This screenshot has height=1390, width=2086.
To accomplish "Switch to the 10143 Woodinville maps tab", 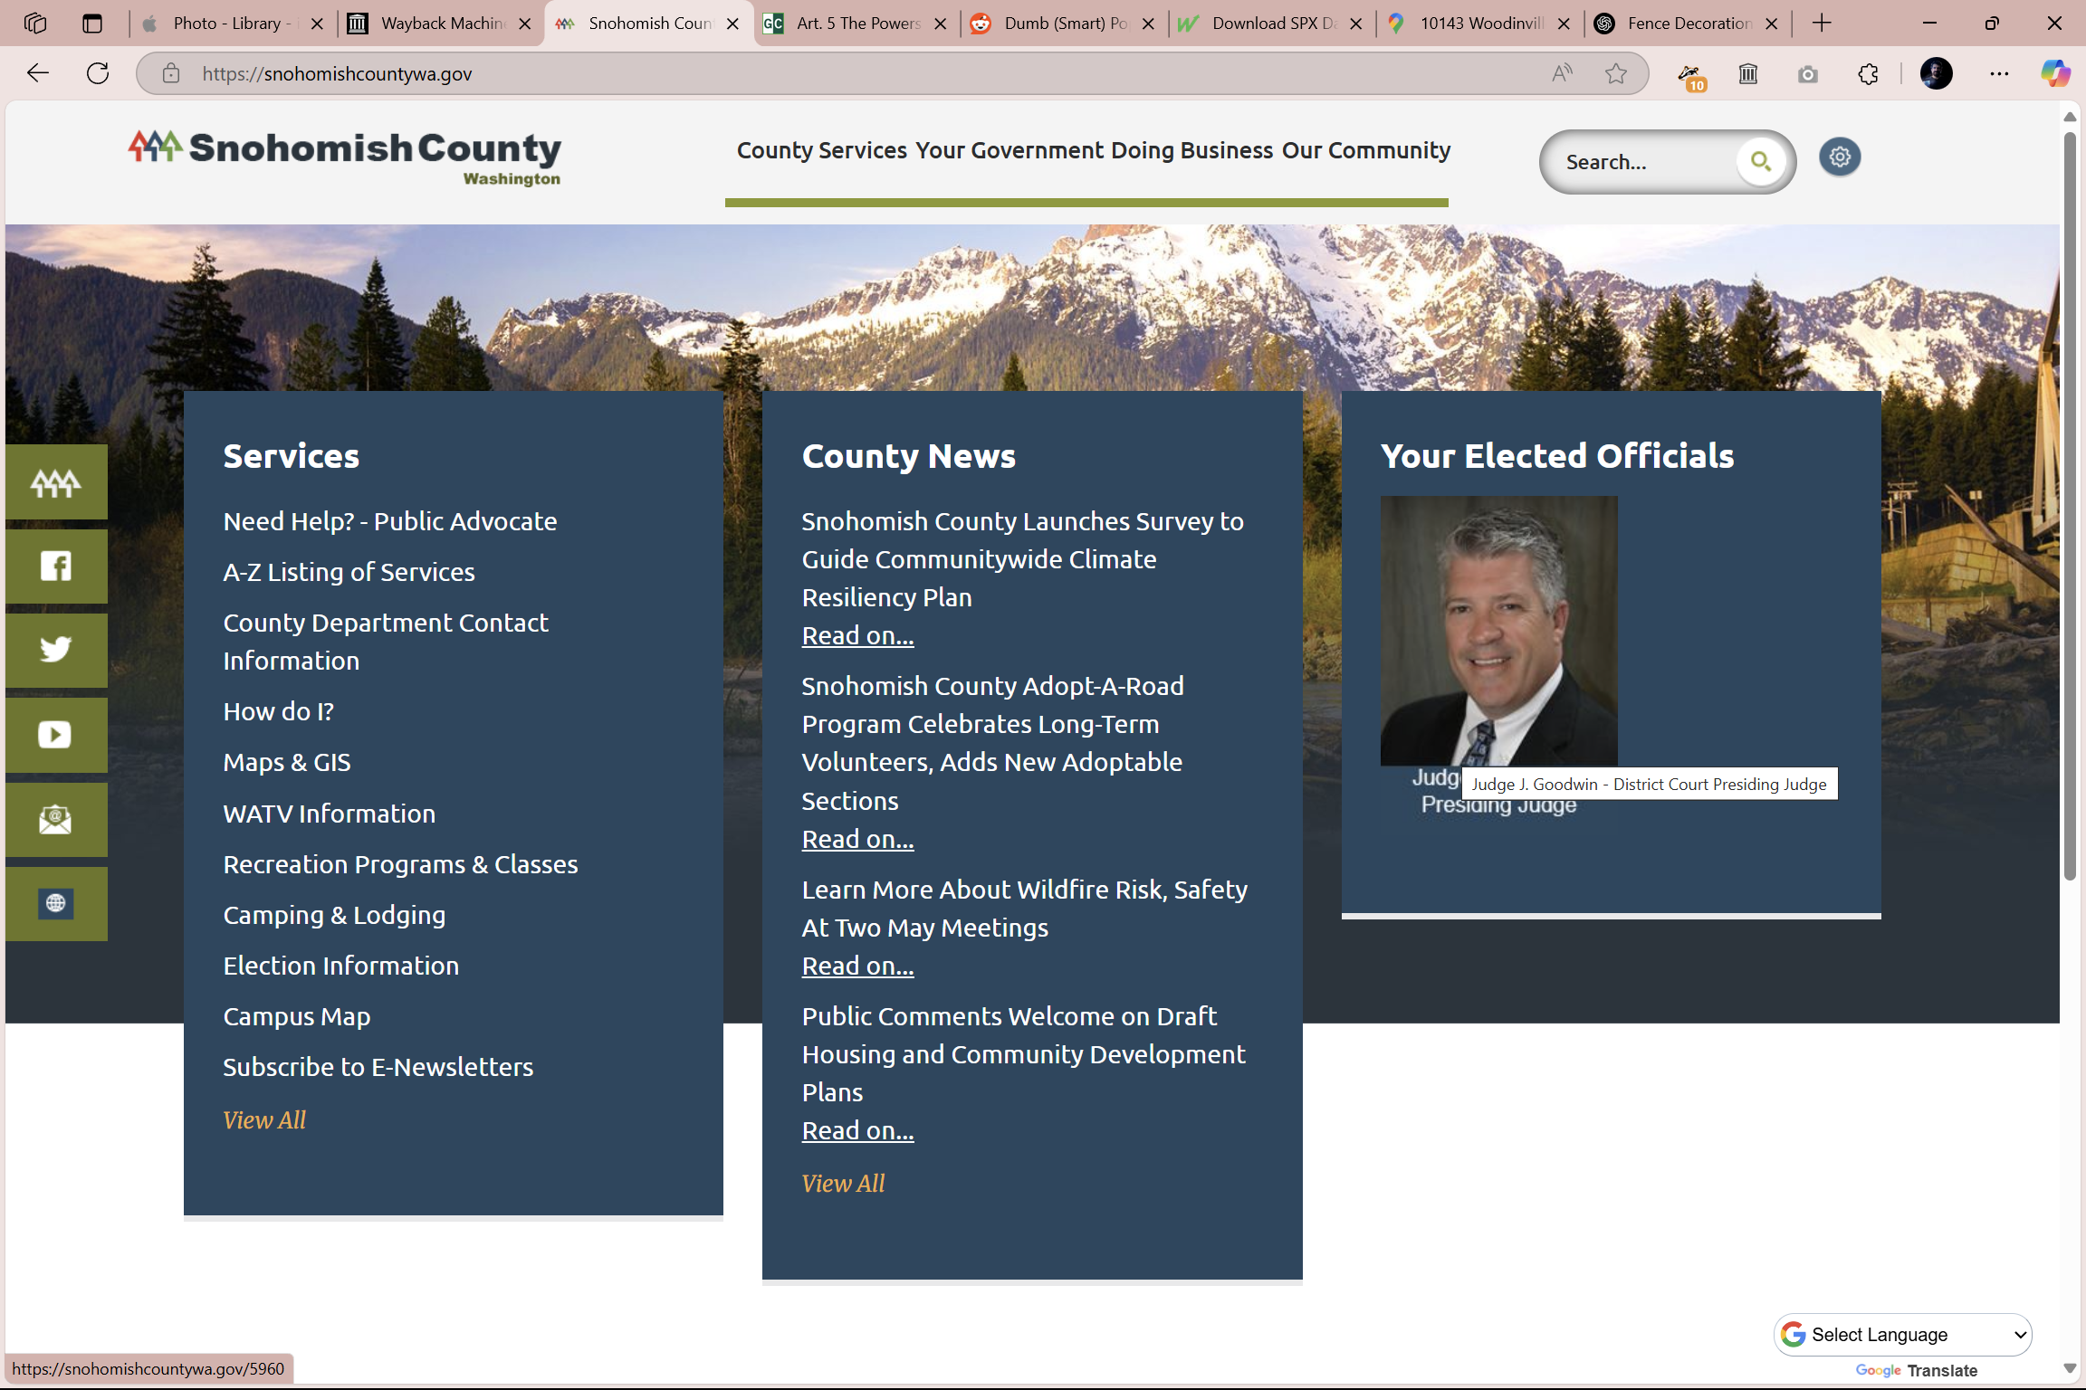I will click(1480, 24).
